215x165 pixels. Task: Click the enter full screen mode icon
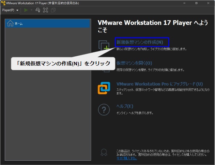(46, 10)
